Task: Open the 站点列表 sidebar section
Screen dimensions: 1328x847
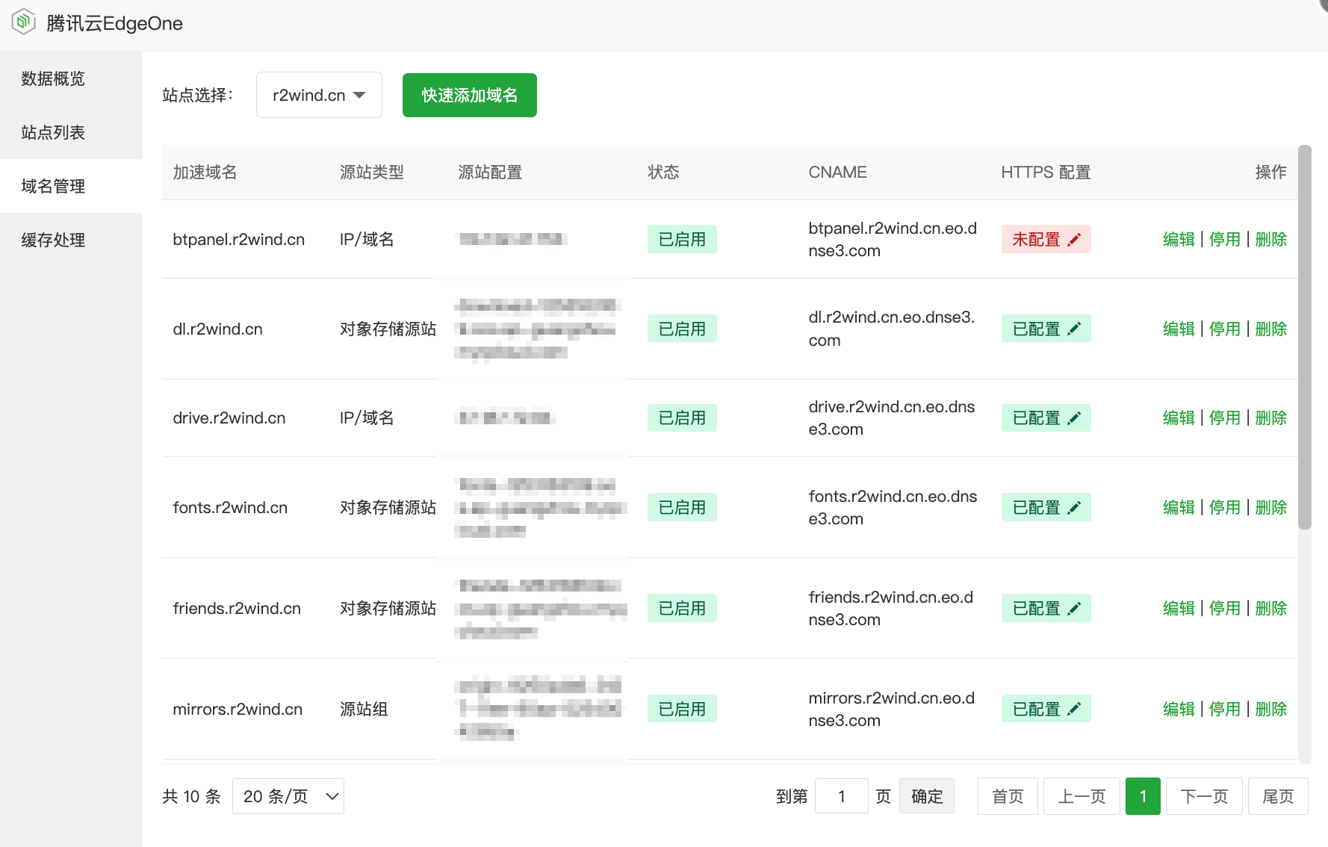Action: (52, 132)
